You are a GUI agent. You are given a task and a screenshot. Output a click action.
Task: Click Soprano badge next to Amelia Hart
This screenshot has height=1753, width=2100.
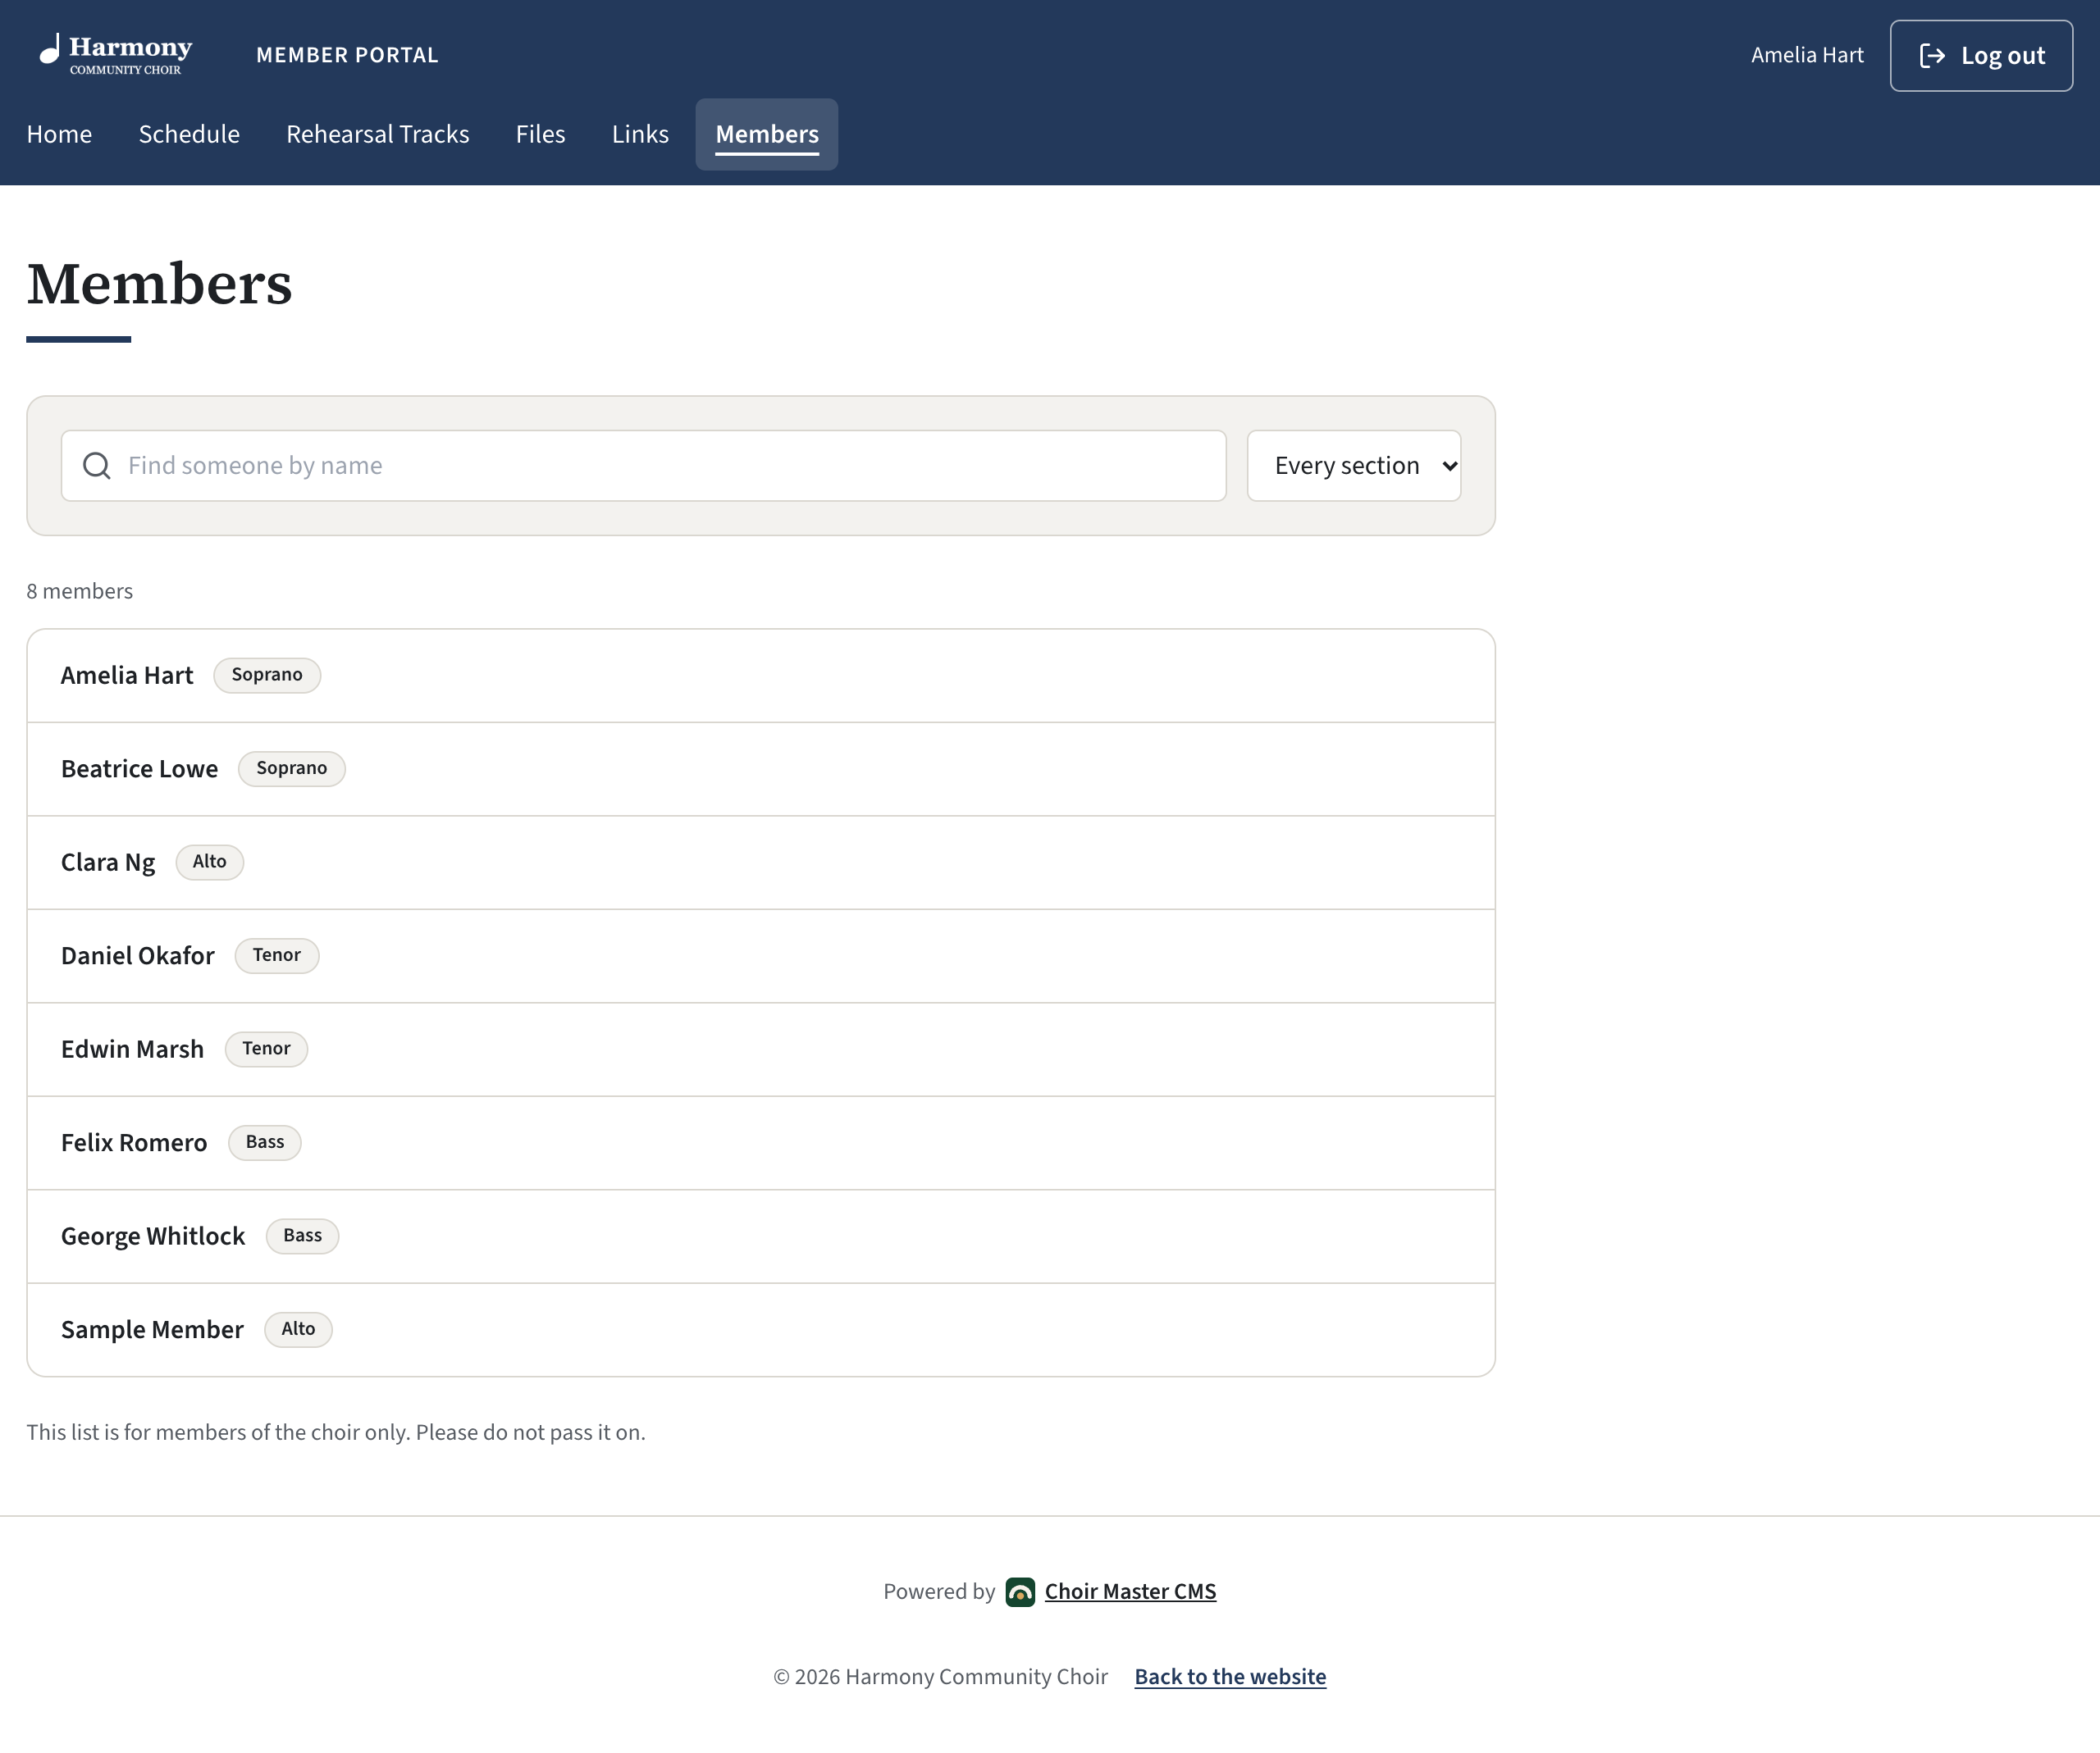click(267, 675)
